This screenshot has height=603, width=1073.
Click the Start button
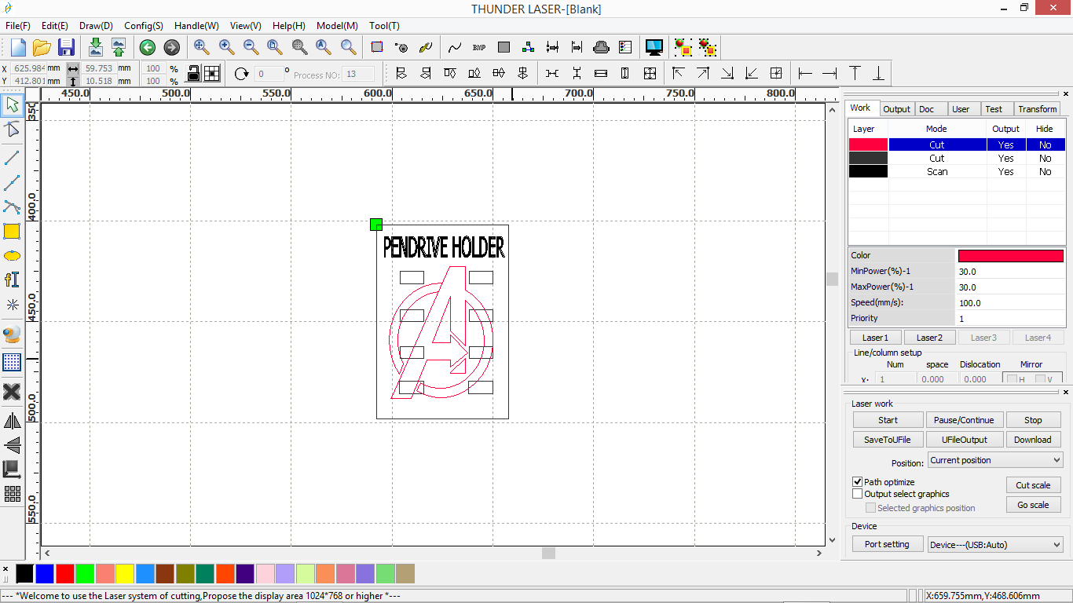coord(888,420)
